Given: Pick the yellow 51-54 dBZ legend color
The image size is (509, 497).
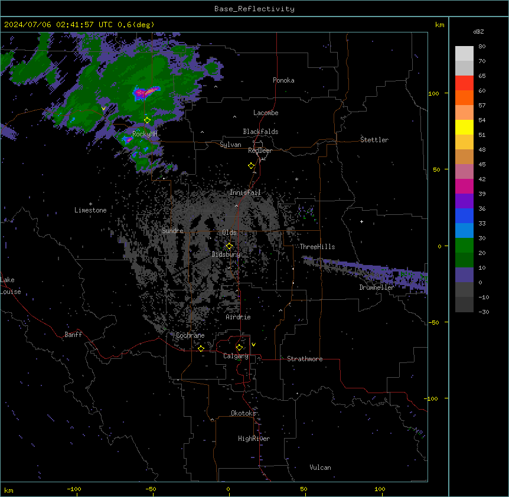Looking at the screenshot, I should pos(464,127).
